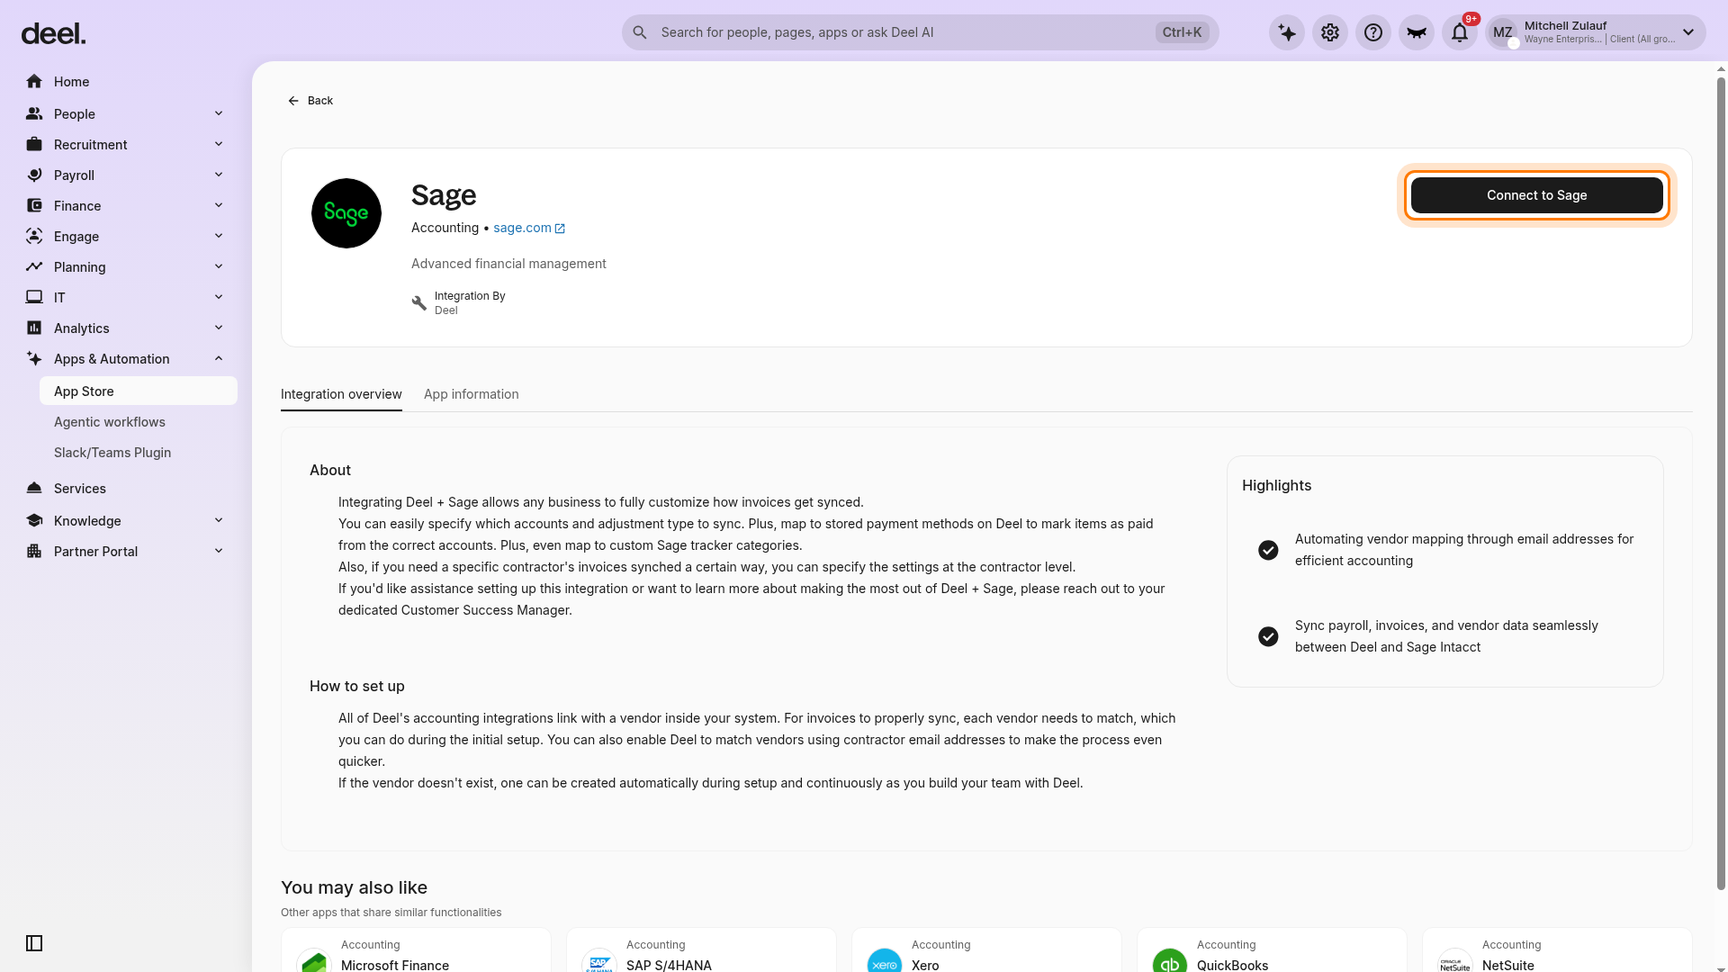Image resolution: width=1728 pixels, height=972 pixels.
Task: Open settings gear in top bar
Action: point(1330,32)
